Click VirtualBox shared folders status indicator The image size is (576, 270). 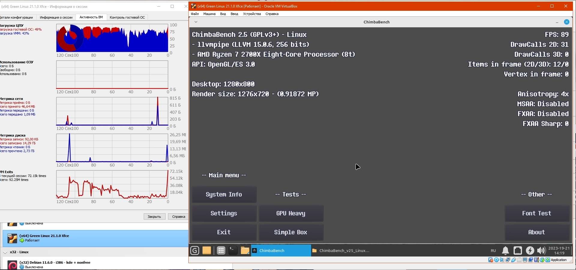tap(519, 260)
